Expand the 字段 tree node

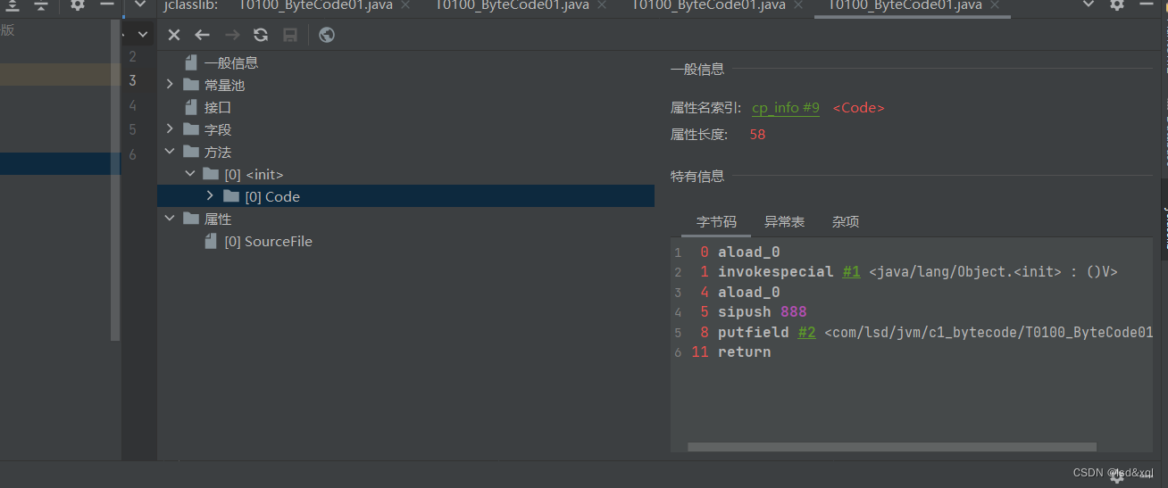coord(170,129)
